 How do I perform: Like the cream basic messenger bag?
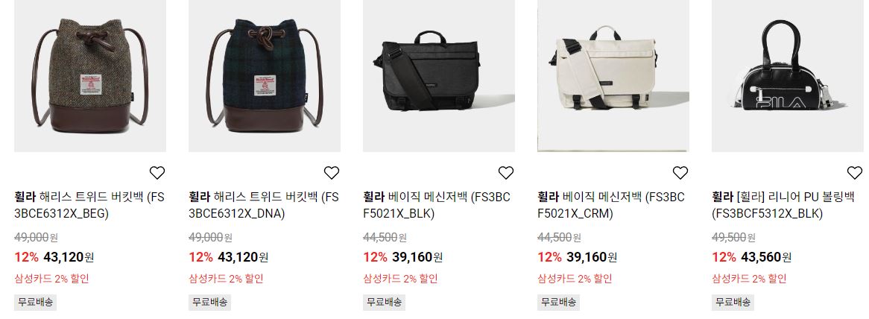pyautogui.click(x=680, y=173)
